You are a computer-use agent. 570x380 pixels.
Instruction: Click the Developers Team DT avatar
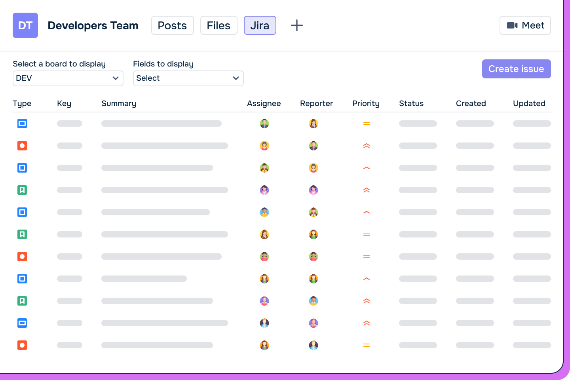(25, 25)
